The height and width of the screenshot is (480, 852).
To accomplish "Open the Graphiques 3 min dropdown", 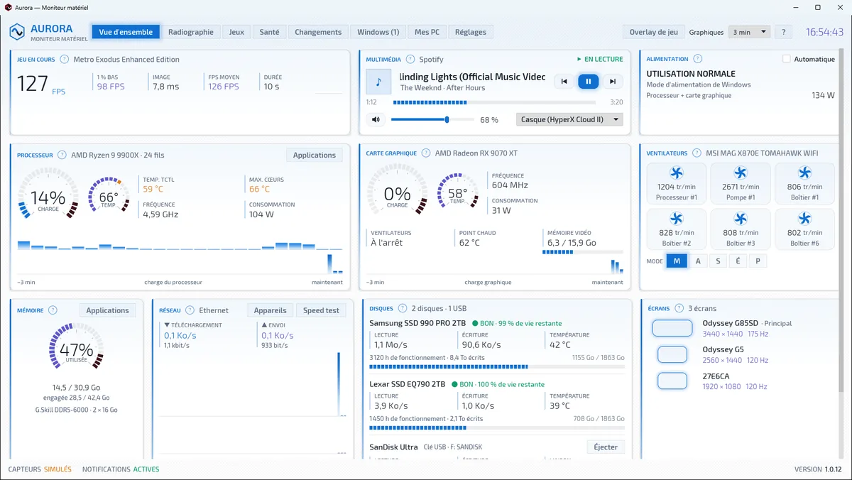I will [750, 32].
